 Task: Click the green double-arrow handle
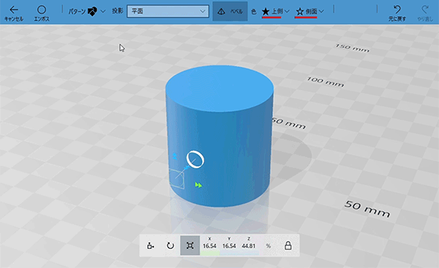[x=198, y=185]
